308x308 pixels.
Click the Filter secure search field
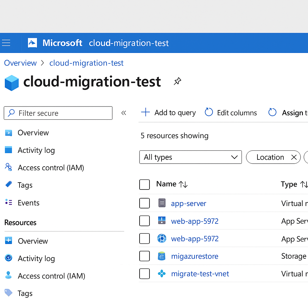(x=63, y=113)
